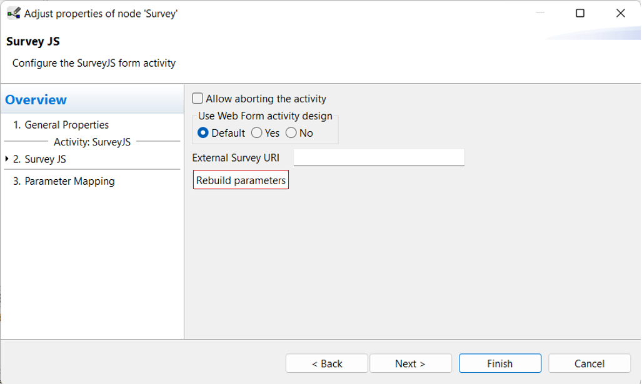Click the 'Use Web Form activity design' label
The width and height of the screenshot is (642, 384).
click(x=265, y=116)
